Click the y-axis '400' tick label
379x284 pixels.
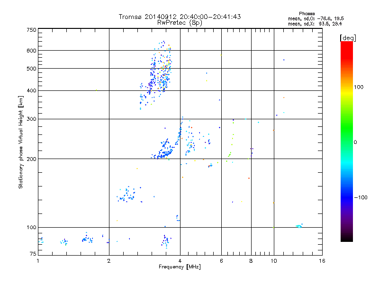[x=31, y=90]
